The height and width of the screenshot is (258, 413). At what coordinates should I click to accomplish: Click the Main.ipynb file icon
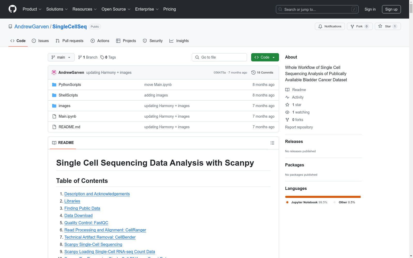click(x=54, y=116)
